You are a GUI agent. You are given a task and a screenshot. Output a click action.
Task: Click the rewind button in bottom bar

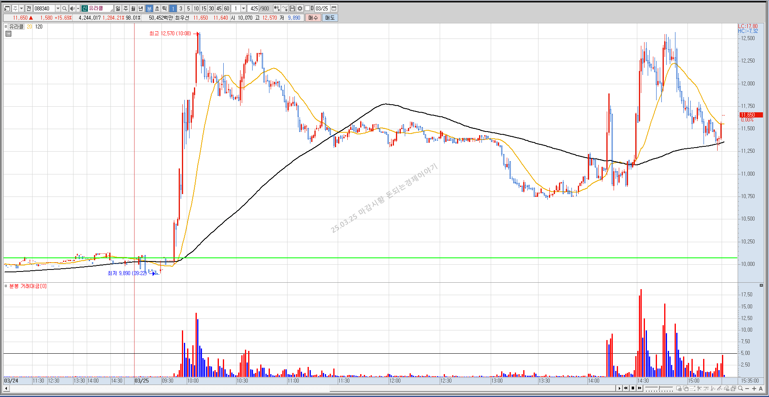[x=626, y=388]
